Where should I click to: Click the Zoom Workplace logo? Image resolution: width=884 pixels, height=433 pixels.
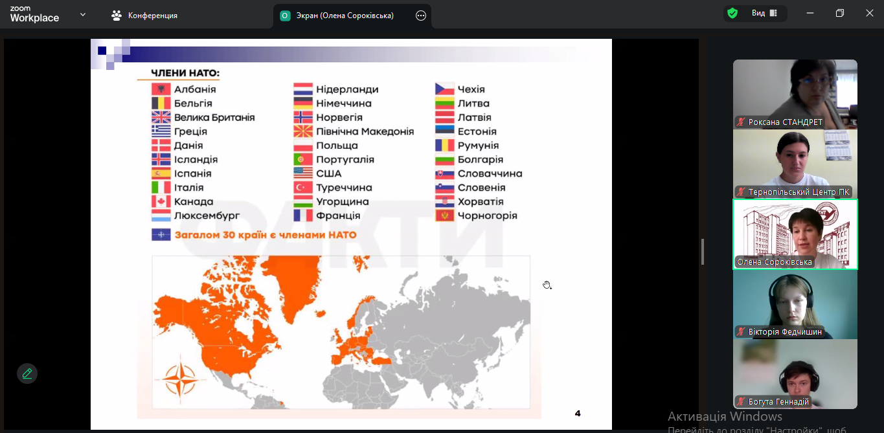pyautogui.click(x=34, y=15)
